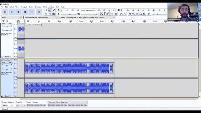Open the Snap-To Off dropdown

[x=20, y=105]
